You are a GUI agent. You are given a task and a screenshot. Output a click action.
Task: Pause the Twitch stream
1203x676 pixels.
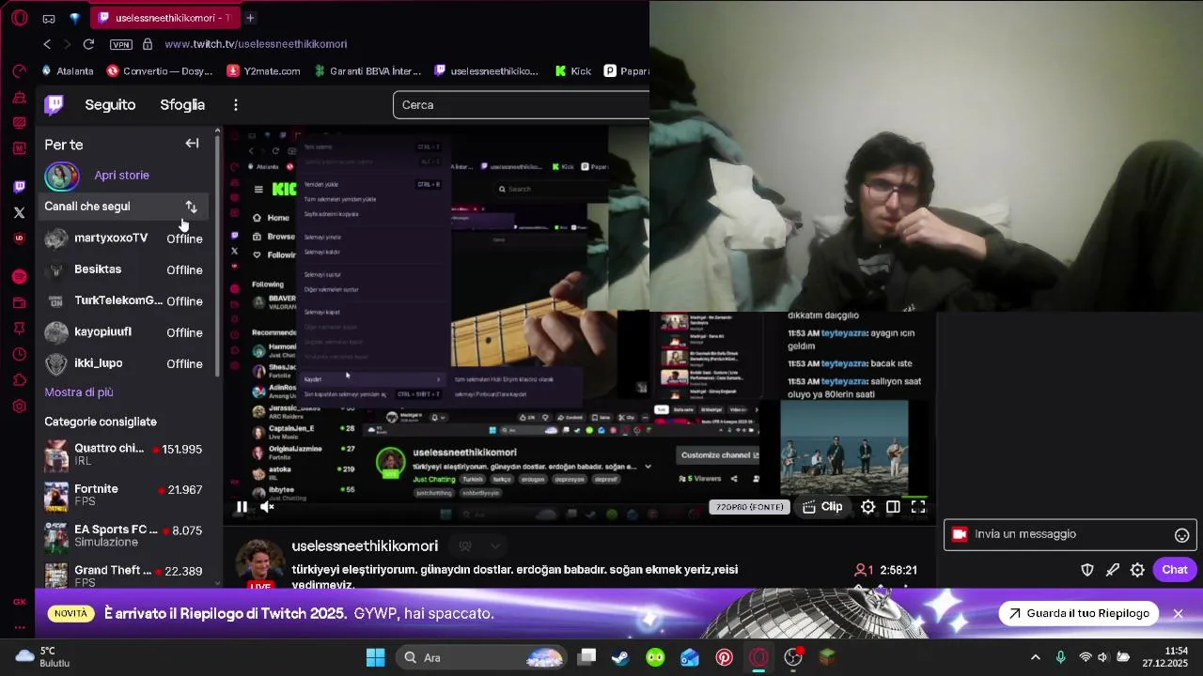coord(242,507)
